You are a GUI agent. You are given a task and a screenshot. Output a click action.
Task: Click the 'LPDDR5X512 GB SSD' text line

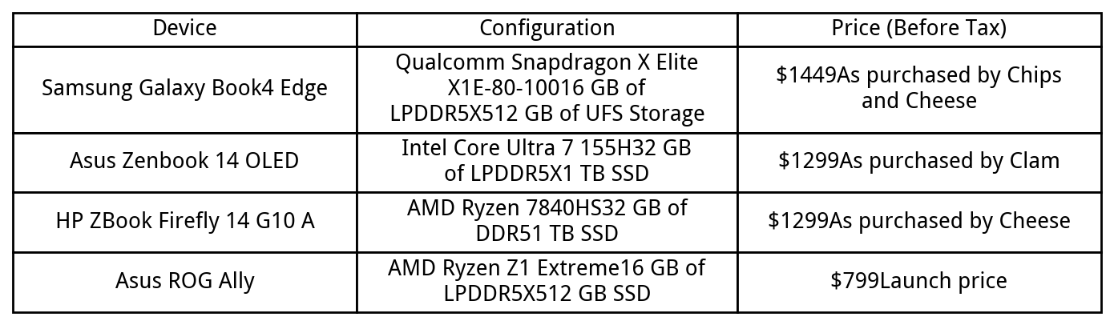click(x=547, y=294)
